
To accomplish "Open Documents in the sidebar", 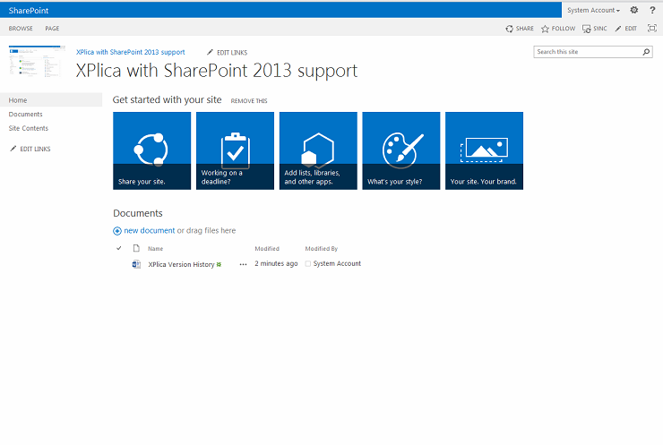I will point(25,114).
